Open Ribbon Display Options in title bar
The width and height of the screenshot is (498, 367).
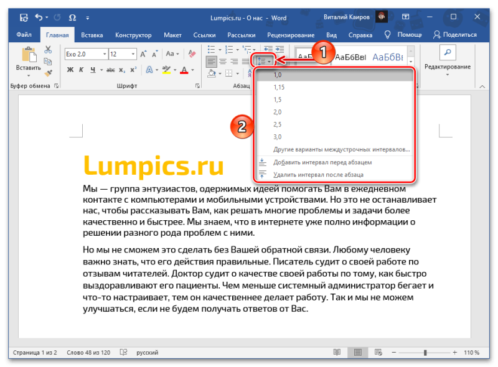[x=406, y=17]
